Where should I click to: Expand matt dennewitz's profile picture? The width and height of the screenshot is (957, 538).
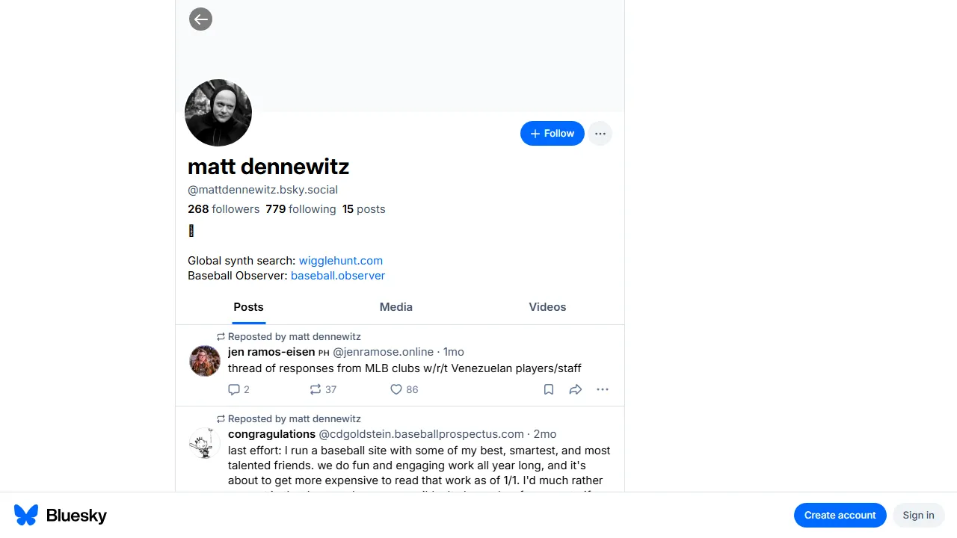[218, 112]
